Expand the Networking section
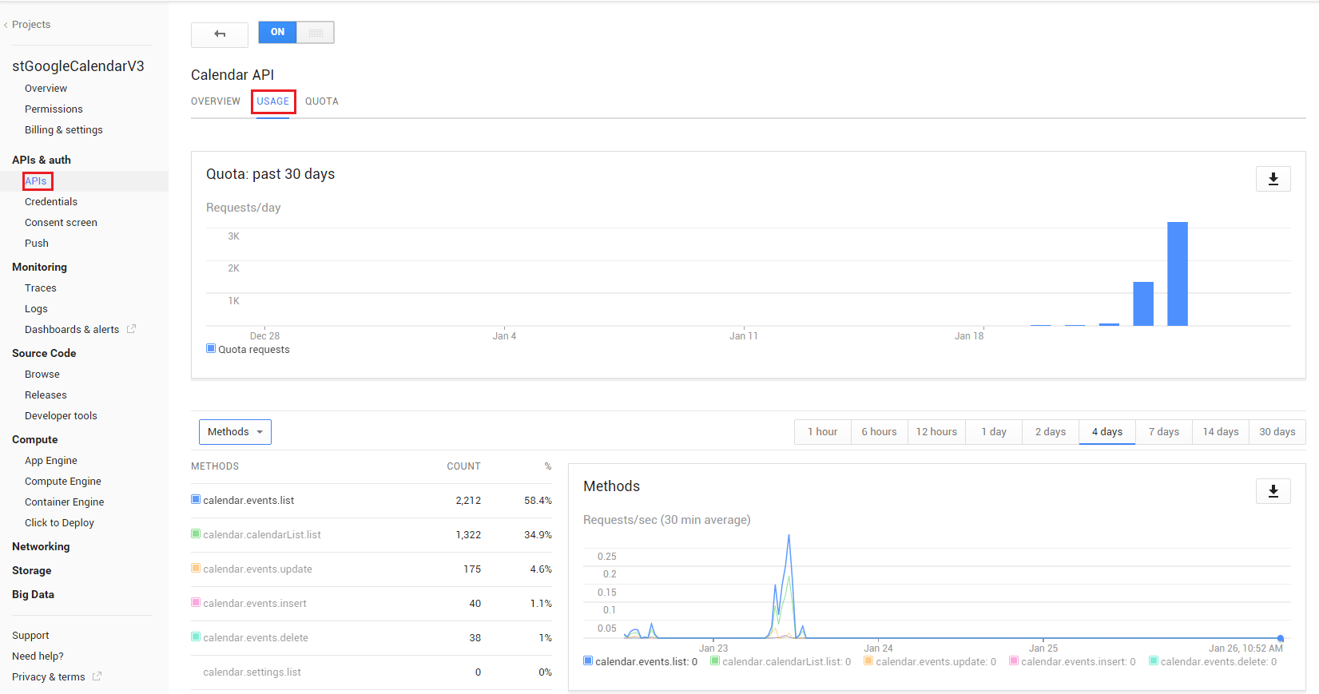 [41, 547]
